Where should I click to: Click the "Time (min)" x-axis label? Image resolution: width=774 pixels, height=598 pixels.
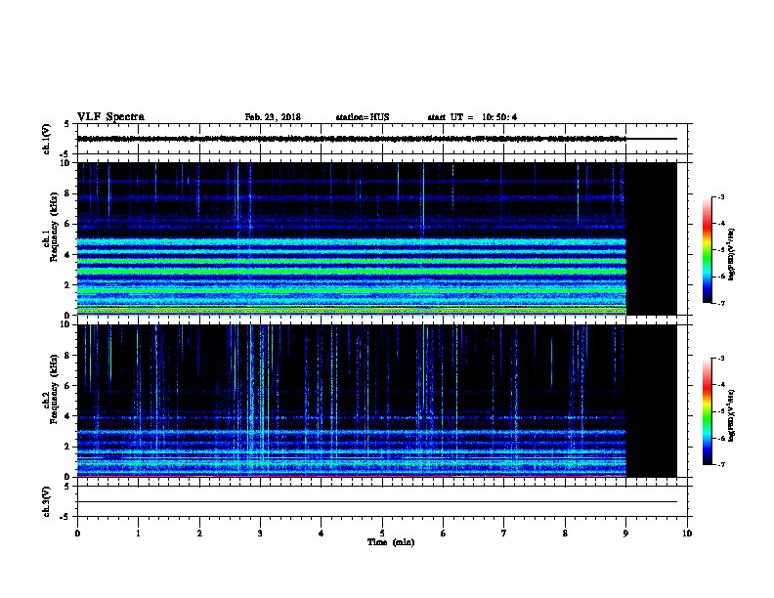click(x=391, y=542)
